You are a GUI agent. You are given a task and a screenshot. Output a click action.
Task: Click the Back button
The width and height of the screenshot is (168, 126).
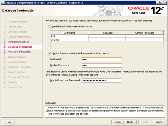pos(118,122)
